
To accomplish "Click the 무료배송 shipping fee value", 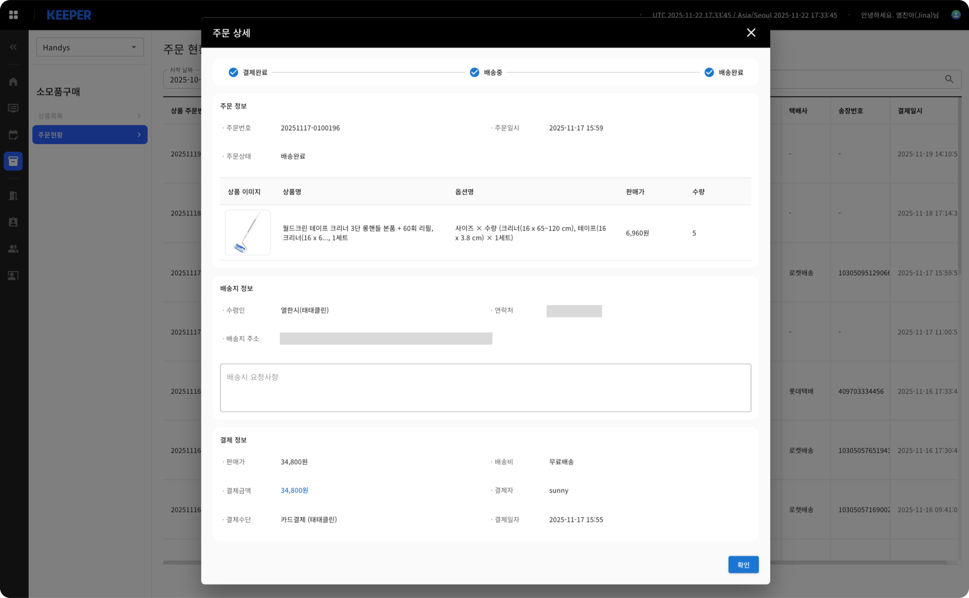I will (561, 462).
